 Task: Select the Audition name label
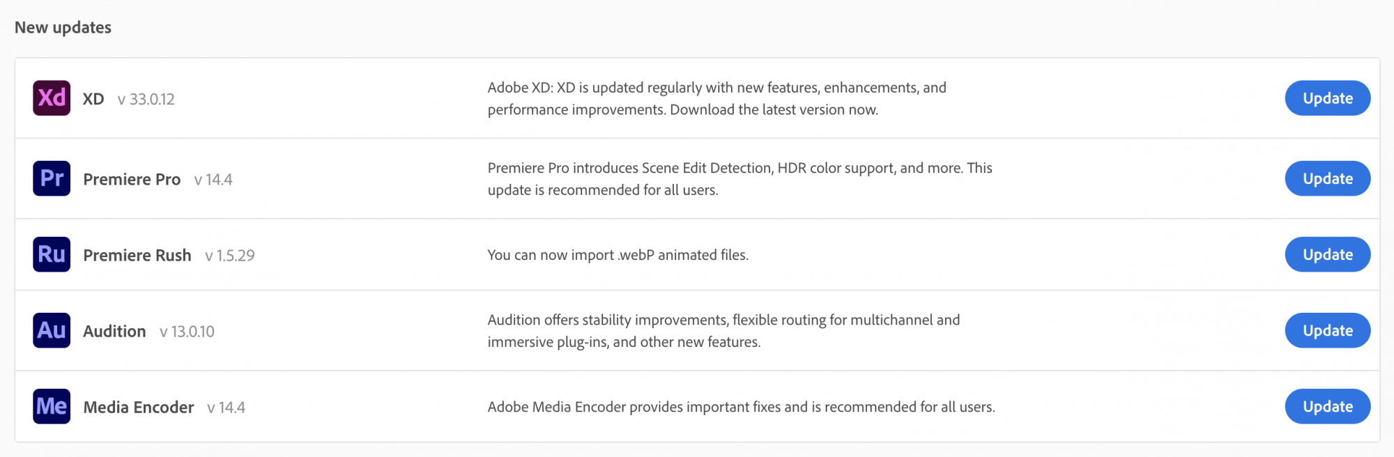coord(114,331)
